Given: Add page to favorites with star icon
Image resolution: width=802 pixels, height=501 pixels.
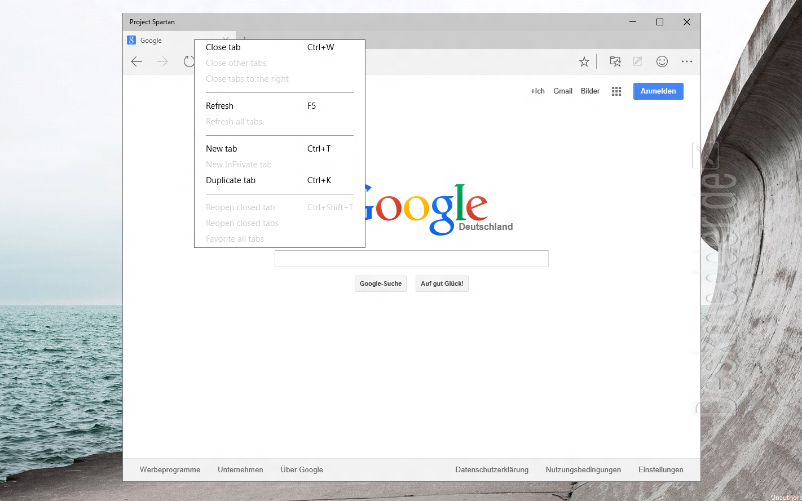Looking at the screenshot, I should [x=584, y=61].
